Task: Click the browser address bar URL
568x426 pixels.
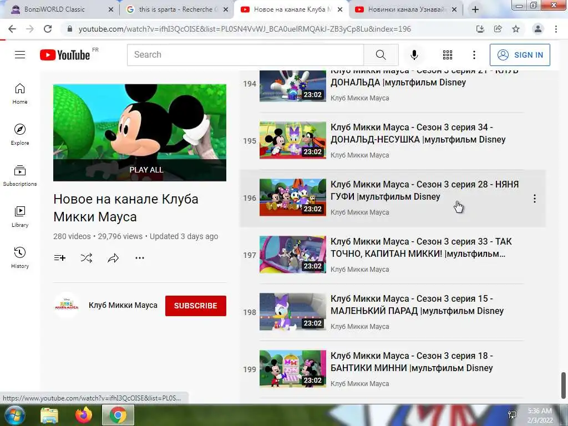Action: [x=245, y=29]
